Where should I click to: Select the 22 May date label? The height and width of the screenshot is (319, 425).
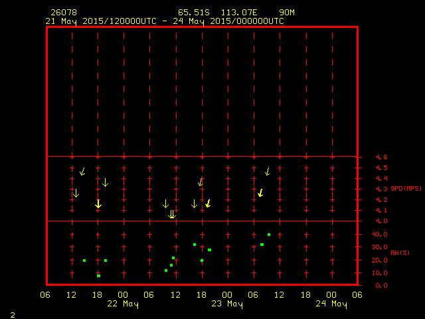(x=123, y=304)
